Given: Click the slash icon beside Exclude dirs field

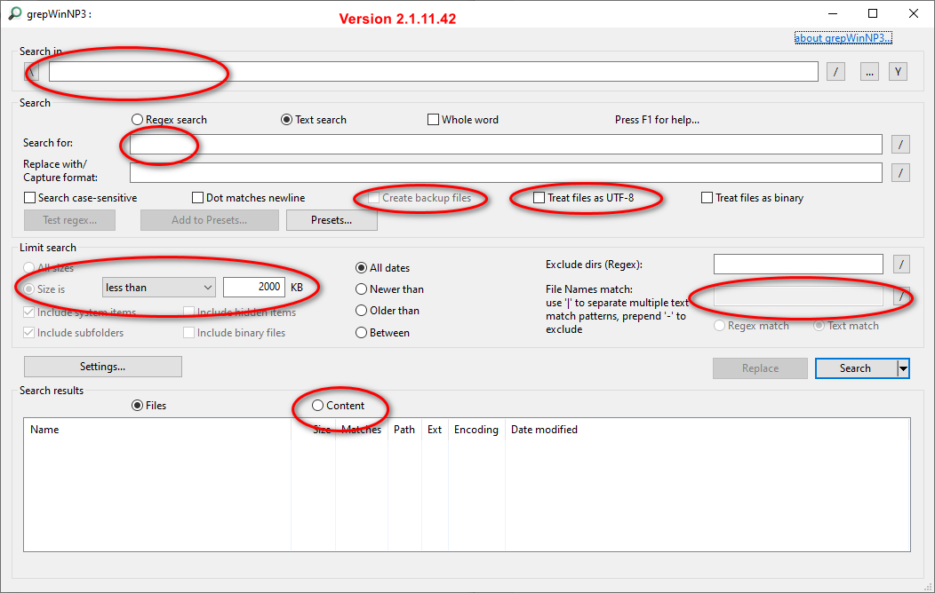Looking at the screenshot, I should [x=900, y=264].
